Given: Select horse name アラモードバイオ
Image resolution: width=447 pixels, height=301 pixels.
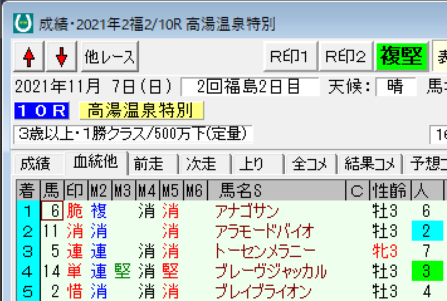Looking at the screenshot, I should (265, 231).
